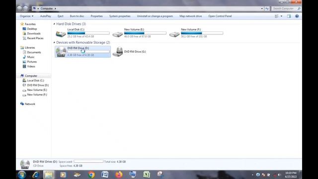Image resolution: width=318 pixels, height=179 pixels.
Task: Show the preview pane
Action: 289,16
